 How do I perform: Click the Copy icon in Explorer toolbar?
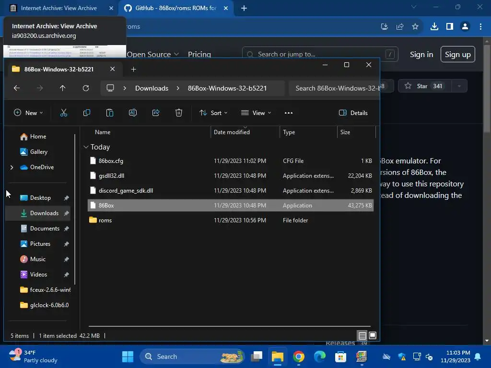click(87, 113)
